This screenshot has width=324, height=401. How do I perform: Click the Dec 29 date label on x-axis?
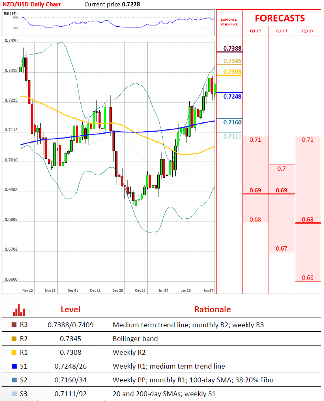(x=140, y=290)
